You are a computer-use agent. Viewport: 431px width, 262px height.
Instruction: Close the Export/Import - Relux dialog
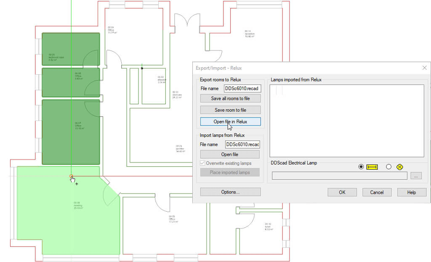coord(424,68)
